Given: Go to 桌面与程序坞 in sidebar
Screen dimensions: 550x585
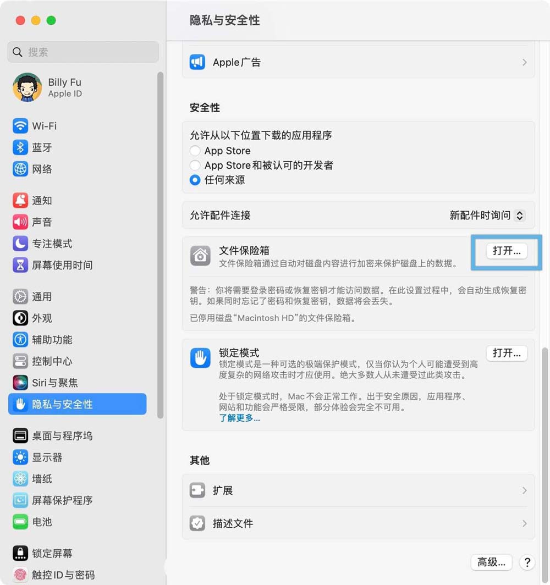Looking at the screenshot, I should click(x=62, y=436).
